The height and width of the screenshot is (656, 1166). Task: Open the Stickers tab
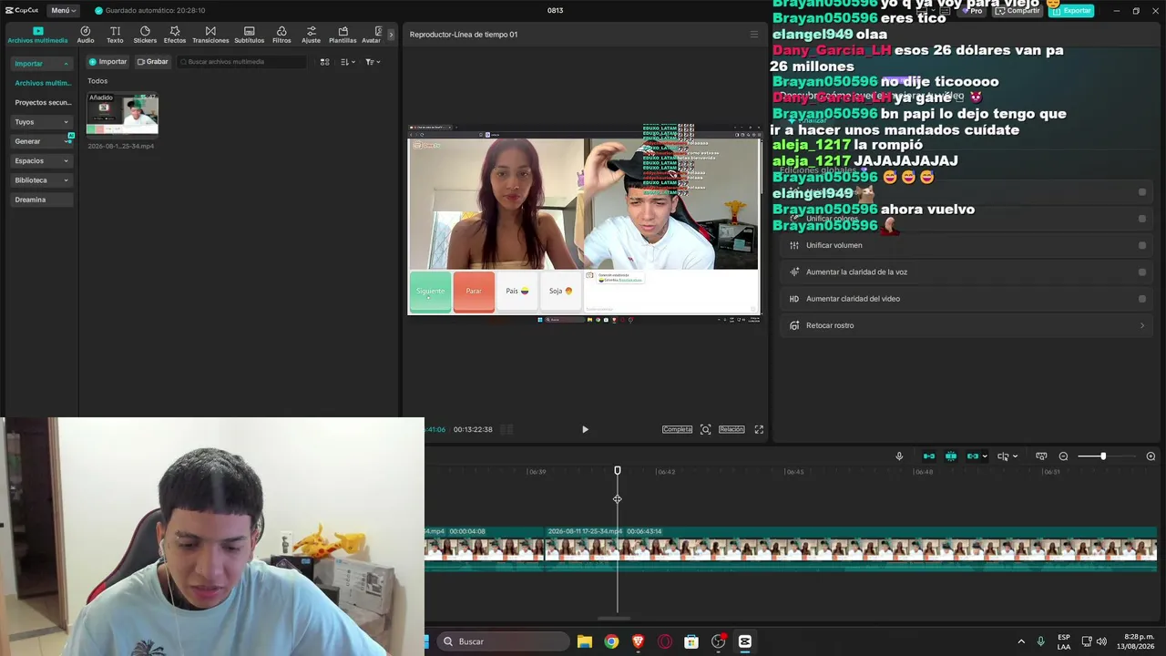click(x=145, y=36)
